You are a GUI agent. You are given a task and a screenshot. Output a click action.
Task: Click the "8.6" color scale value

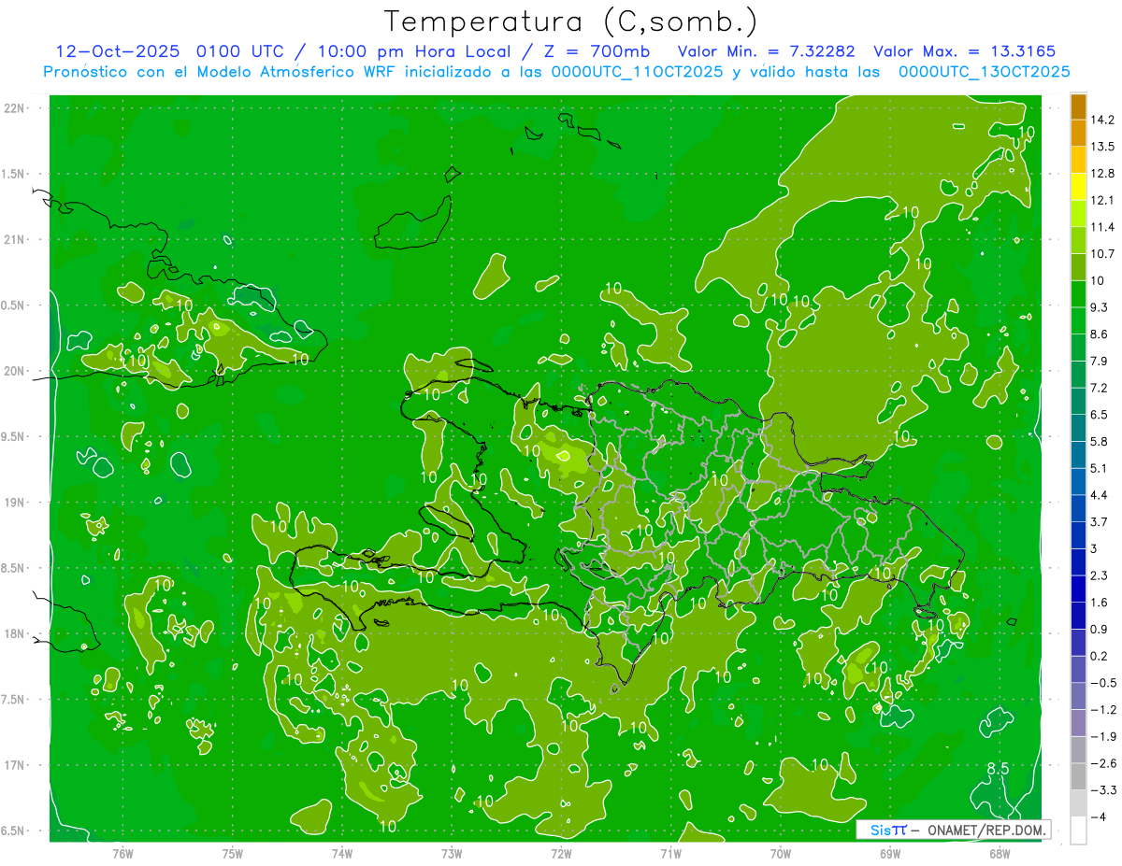[x=1100, y=334]
